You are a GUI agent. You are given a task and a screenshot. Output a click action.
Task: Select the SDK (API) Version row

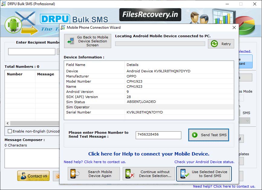149,97
